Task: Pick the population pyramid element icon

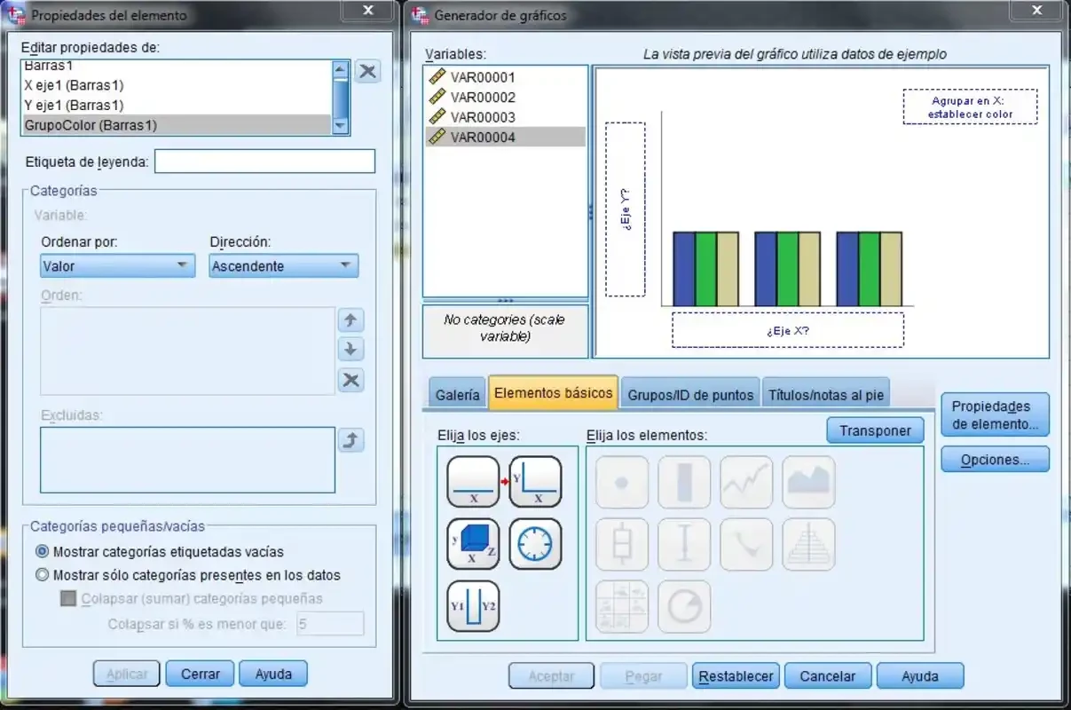Action: (x=808, y=544)
